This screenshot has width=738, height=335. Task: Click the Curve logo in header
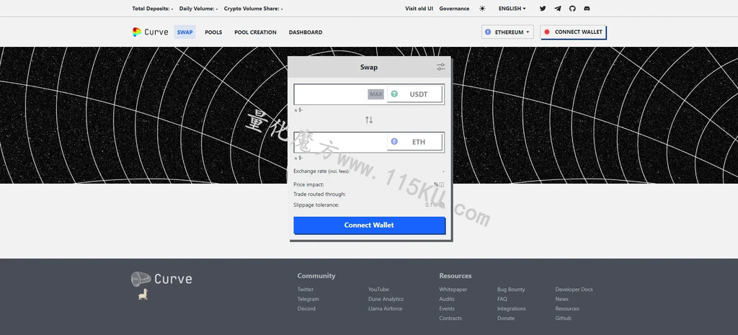150,32
